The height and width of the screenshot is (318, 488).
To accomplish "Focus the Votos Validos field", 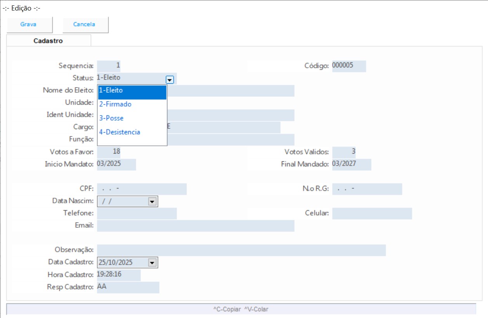I will [x=344, y=152].
